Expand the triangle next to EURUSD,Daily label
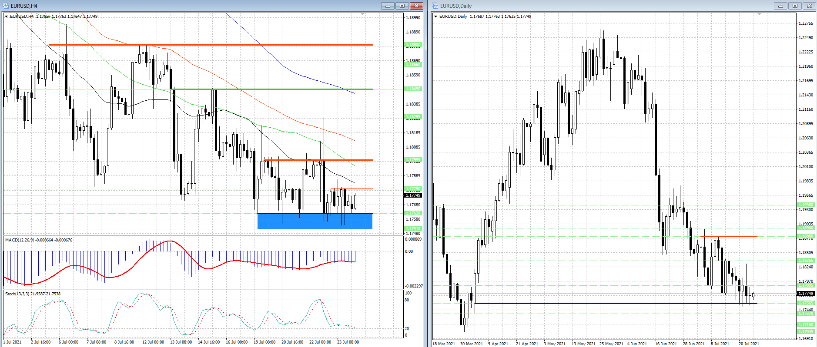This screenshot has height=347, width=817. point(436,17)
